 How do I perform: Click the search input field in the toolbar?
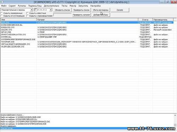click(x=62, y=15)
